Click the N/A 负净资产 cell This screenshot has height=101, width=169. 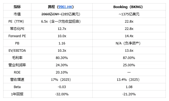click(128, 43)
